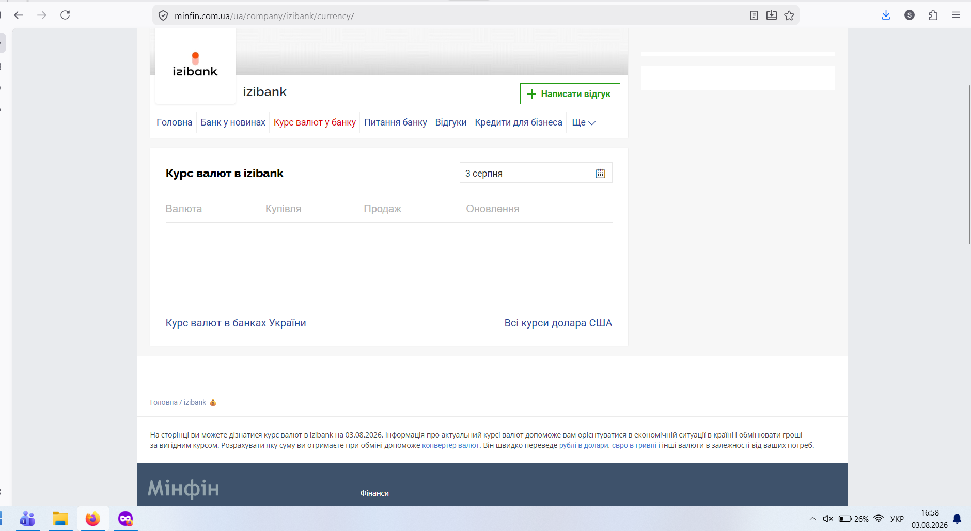Image resolution: width=971 pixels, height=531 pixels.
Task: Switch to the Відгуки tab
Action: [451, 122]
